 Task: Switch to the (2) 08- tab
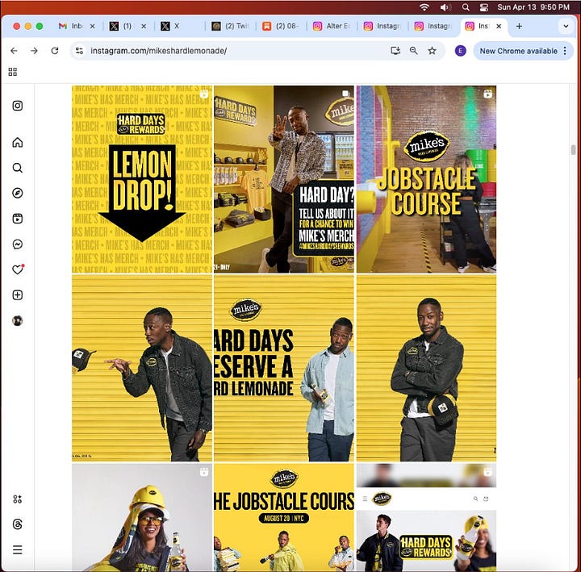click(x=280, y=26)
